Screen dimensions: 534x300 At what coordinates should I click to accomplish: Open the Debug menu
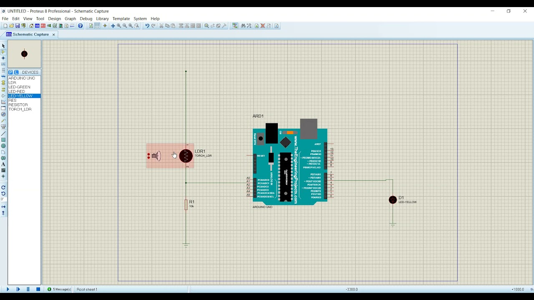point(86,19)
